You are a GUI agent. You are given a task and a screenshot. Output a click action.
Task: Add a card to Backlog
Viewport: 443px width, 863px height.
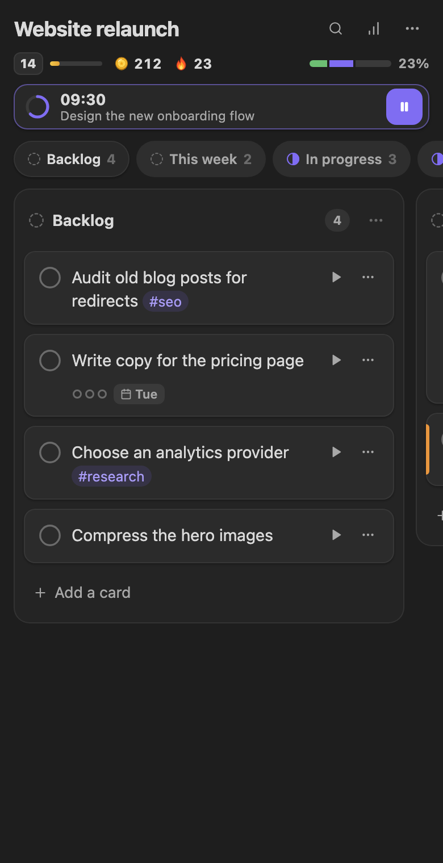pyautogui.click(x=83, y=593)
